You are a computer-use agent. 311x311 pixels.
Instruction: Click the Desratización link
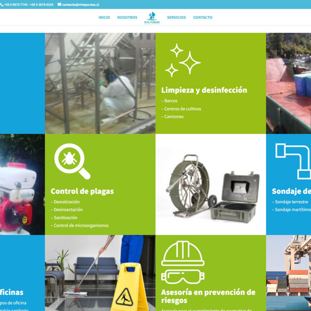(66, 202)
